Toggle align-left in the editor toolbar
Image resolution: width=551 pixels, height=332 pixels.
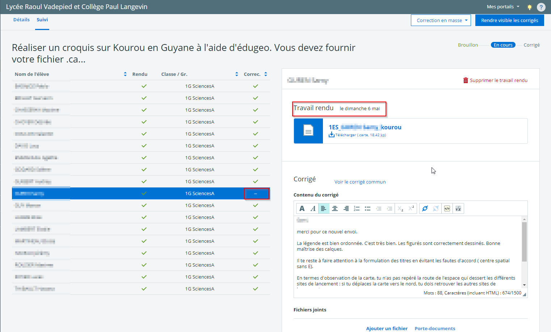[324, 208]
